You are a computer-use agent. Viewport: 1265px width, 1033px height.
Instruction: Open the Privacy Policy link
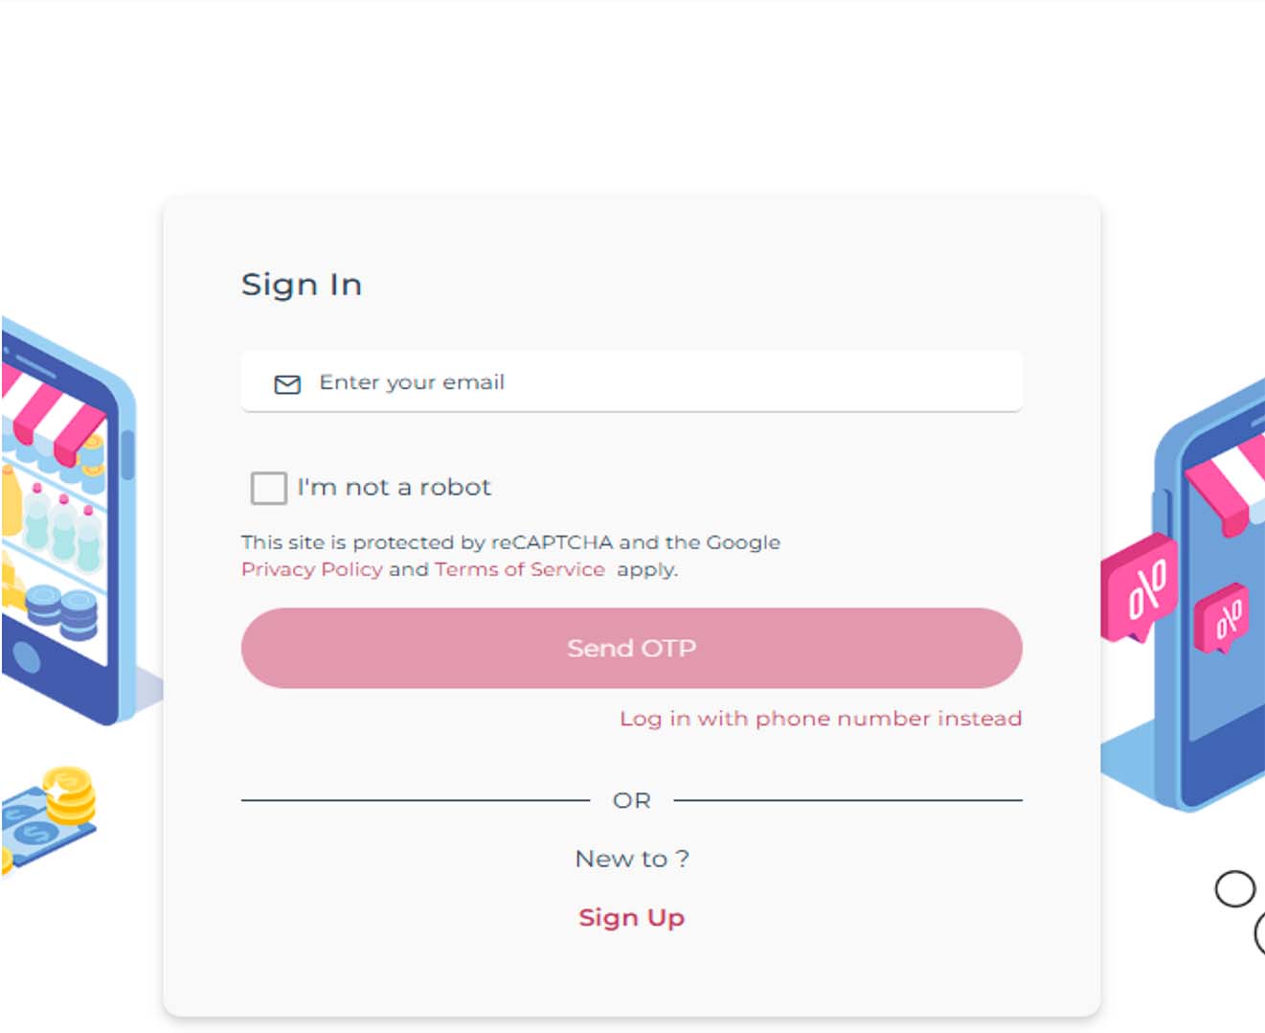[311, 569]
